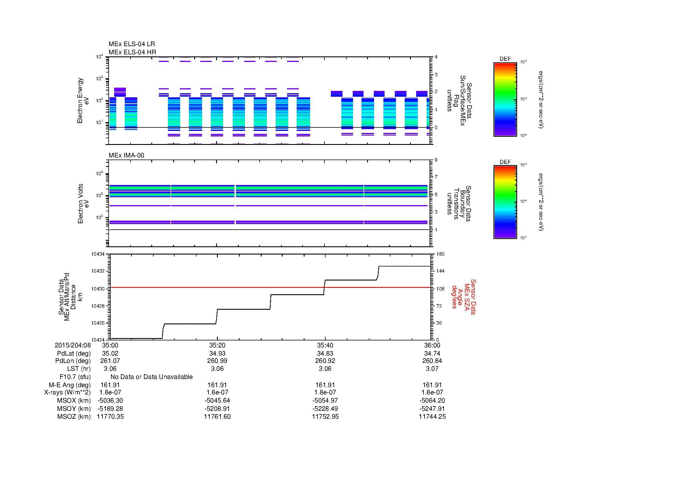Image resolution: width=683 pixels, height=483 pixels.
Task: Click the red 'MEx SZA Angle degrees' label
Action: point(463,297)
